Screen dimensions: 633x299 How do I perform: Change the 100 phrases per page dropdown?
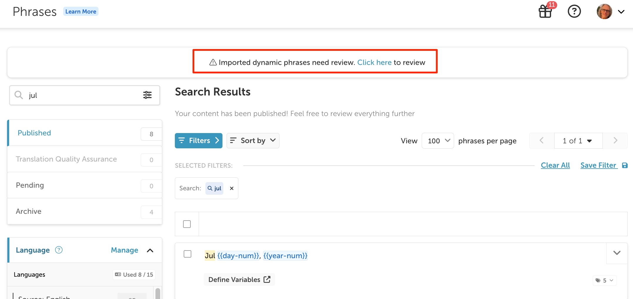(x=438, y=141)
